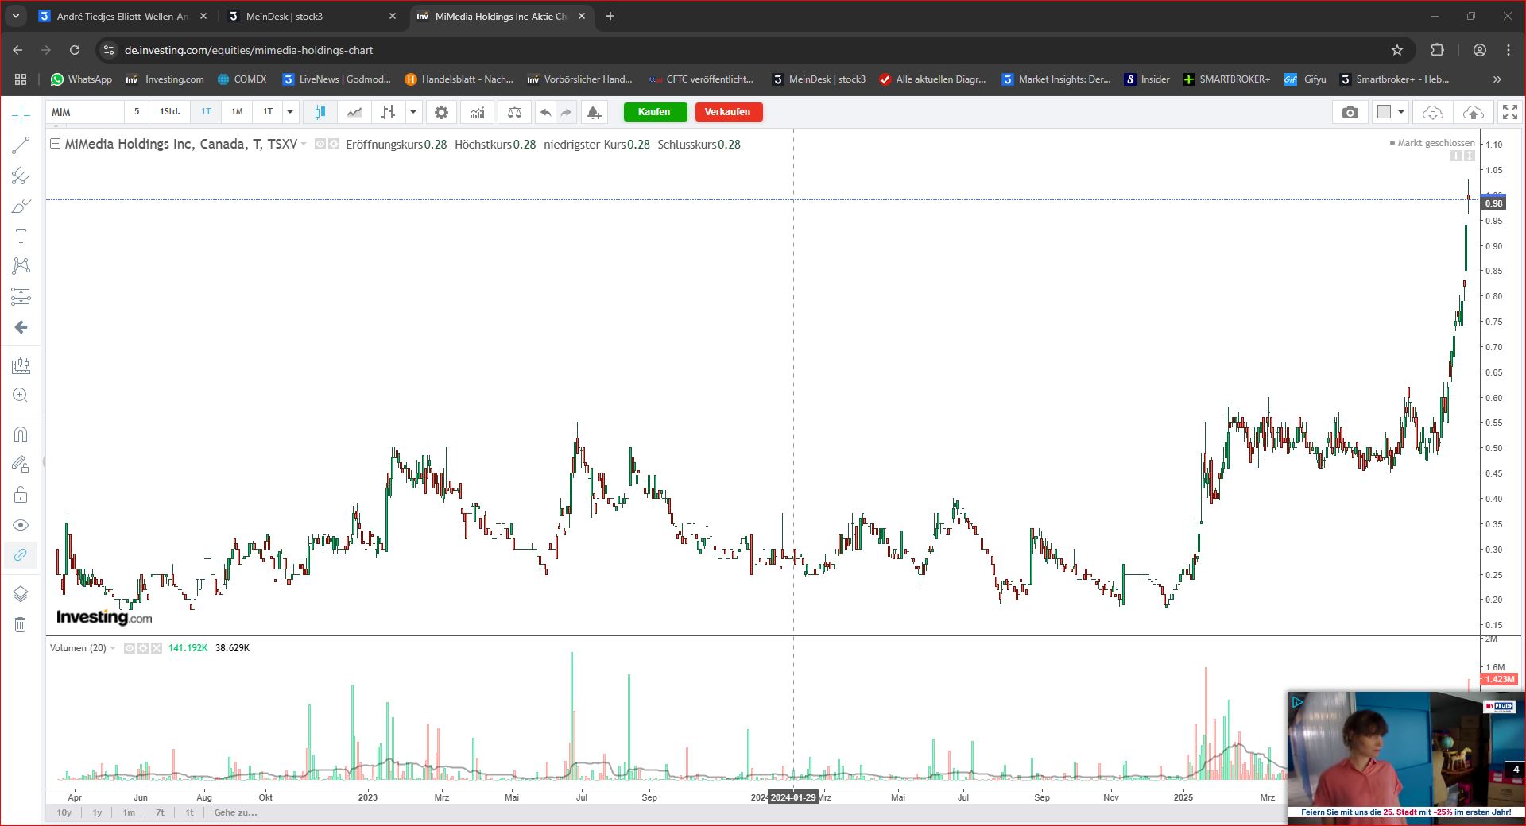Viewport: 1526px width, 826px height.
Task: Toggle magnet mode in left sidebar
Action: 21,434
